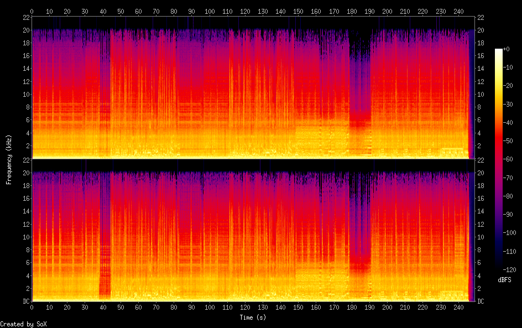Click the 10 kHz tick on the top-left frequency axis
This screenshot has width=522, height=328.
[25, 95]
